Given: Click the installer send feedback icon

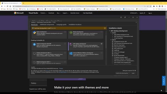Looking at the screenshot, I should pyautogui.click(x=125, y=17).
